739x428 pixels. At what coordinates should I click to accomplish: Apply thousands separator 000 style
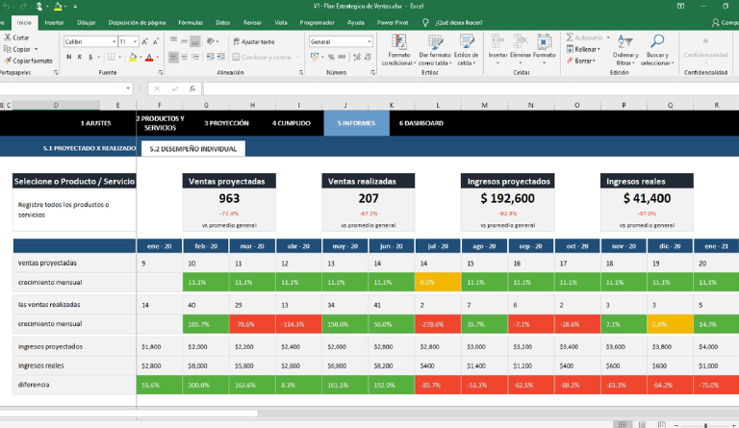pyautogui.click(x=342, y=57)
